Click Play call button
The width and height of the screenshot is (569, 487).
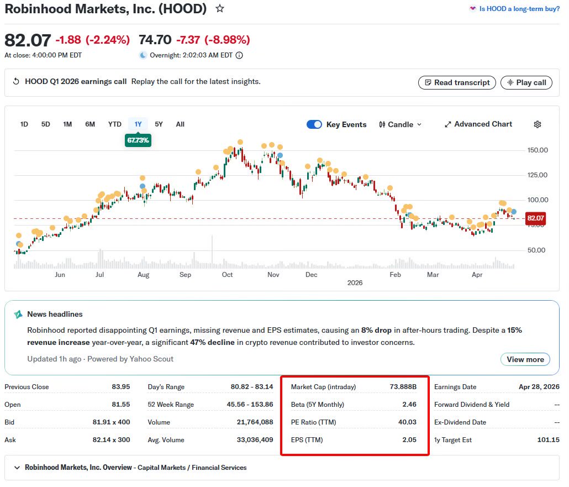[x=526, y=82]
